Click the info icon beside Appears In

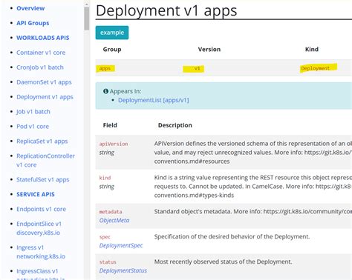(x=105, y=91)
